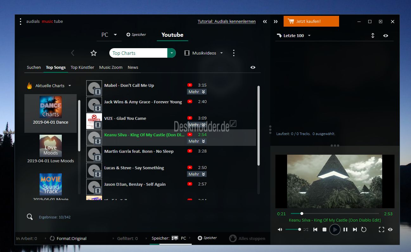
Task: Open the Music Zoom tab
Action: click(111, 67)
